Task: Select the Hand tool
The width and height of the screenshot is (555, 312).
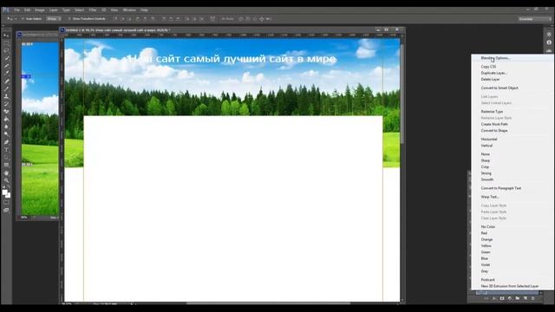Action: 6,173
